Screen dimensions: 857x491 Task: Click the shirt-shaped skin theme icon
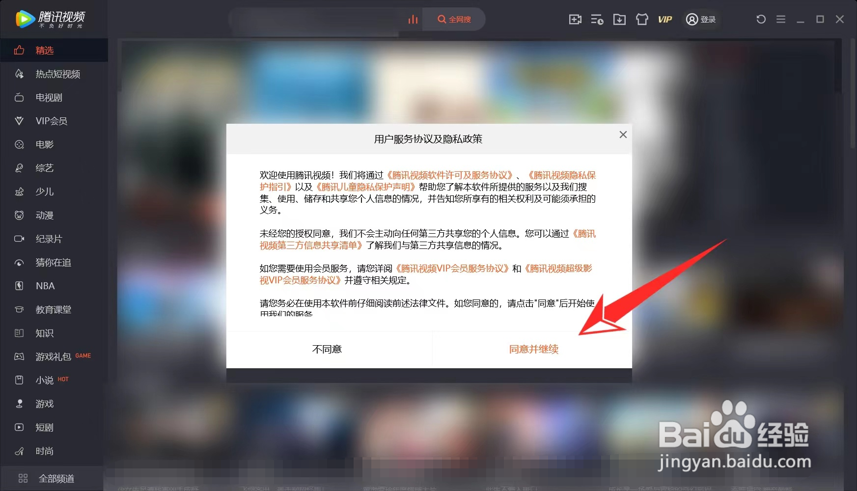[642, 19]
